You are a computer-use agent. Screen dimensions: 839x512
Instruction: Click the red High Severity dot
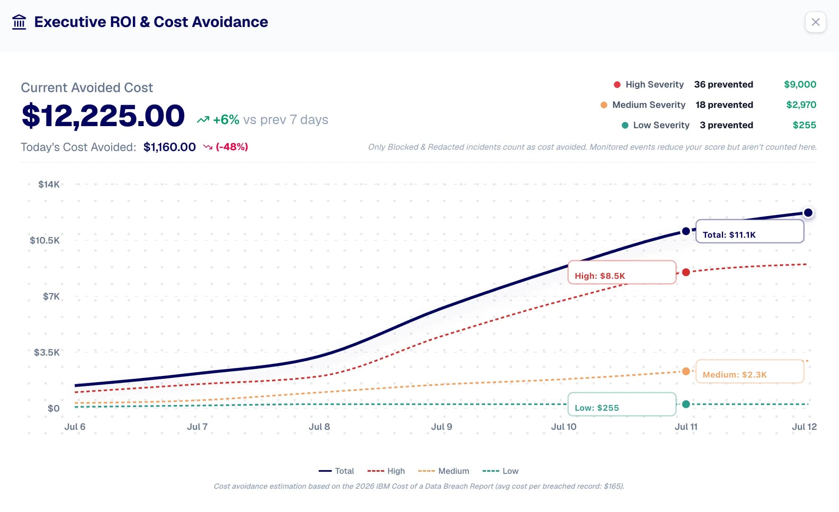point(617,85)
